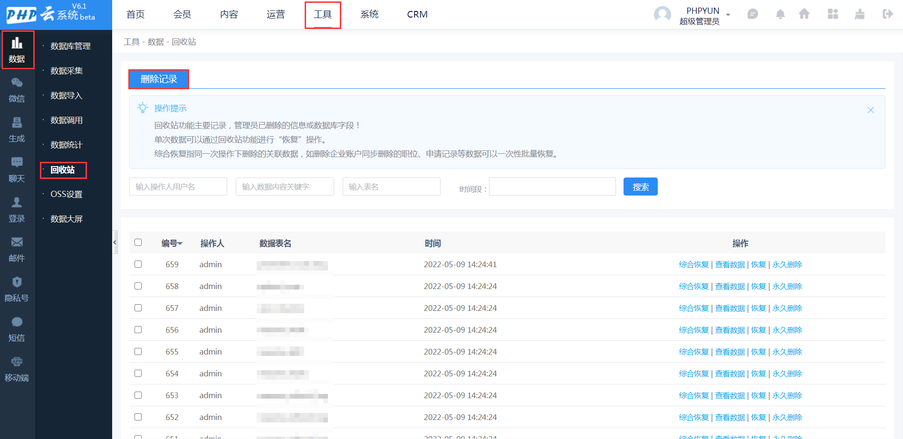Screen dimensions: 903x439
Task: Focus the 输入操作人用户名 field
Action: point(178,187)
